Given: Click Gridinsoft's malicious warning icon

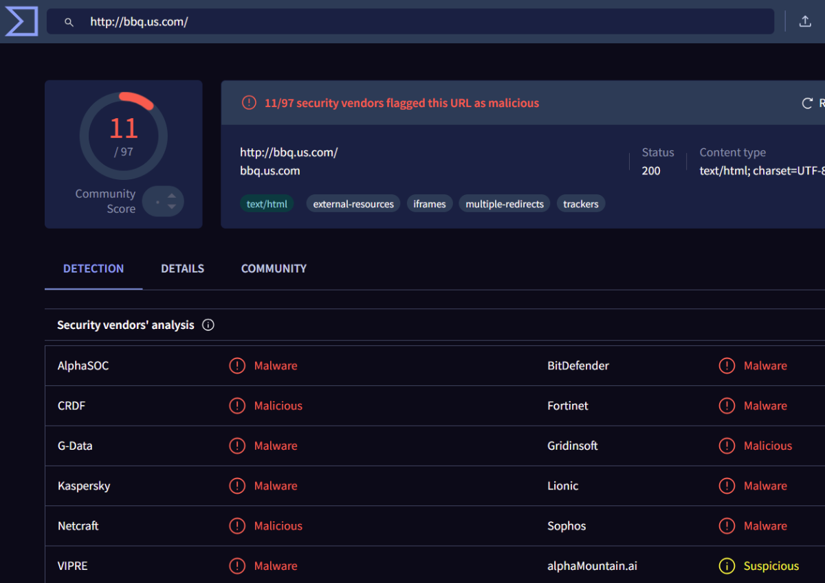Looking at the screenshot, I should pyautogui.click(x=727, y=446).
